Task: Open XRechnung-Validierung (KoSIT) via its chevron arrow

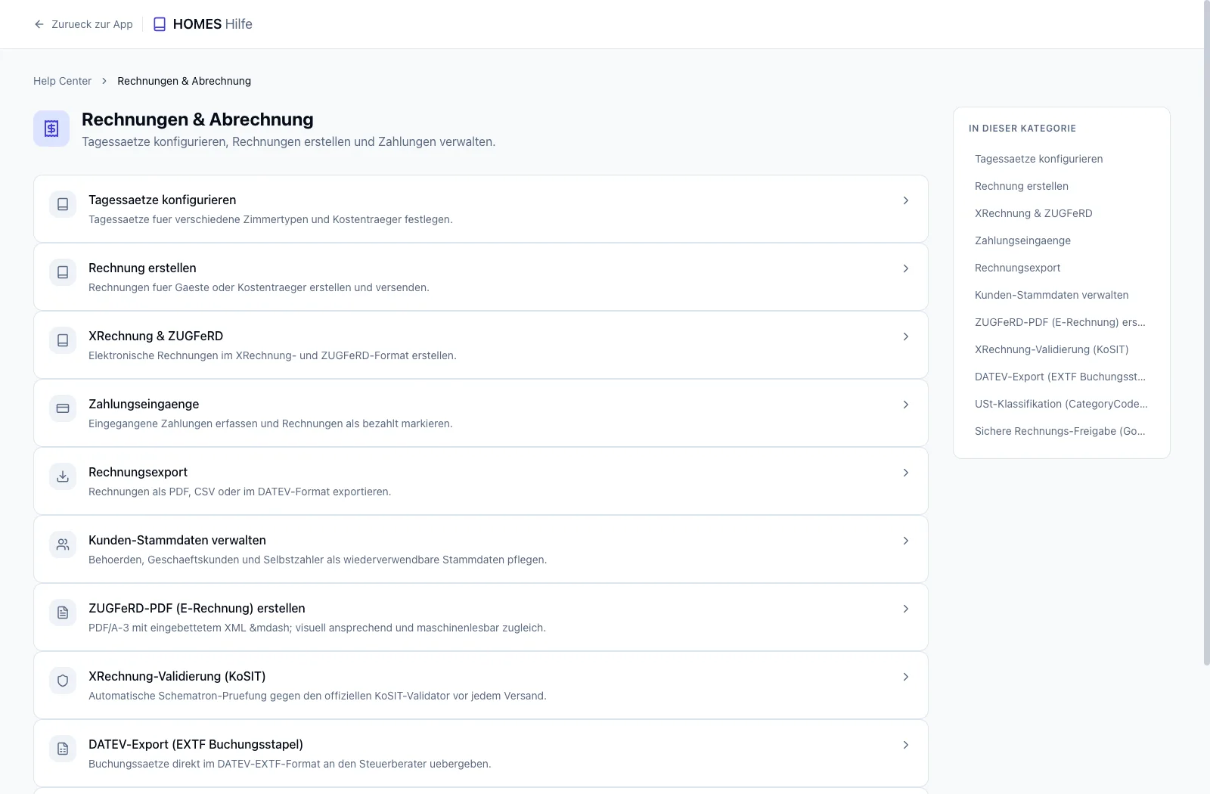Action: [906, 677]
